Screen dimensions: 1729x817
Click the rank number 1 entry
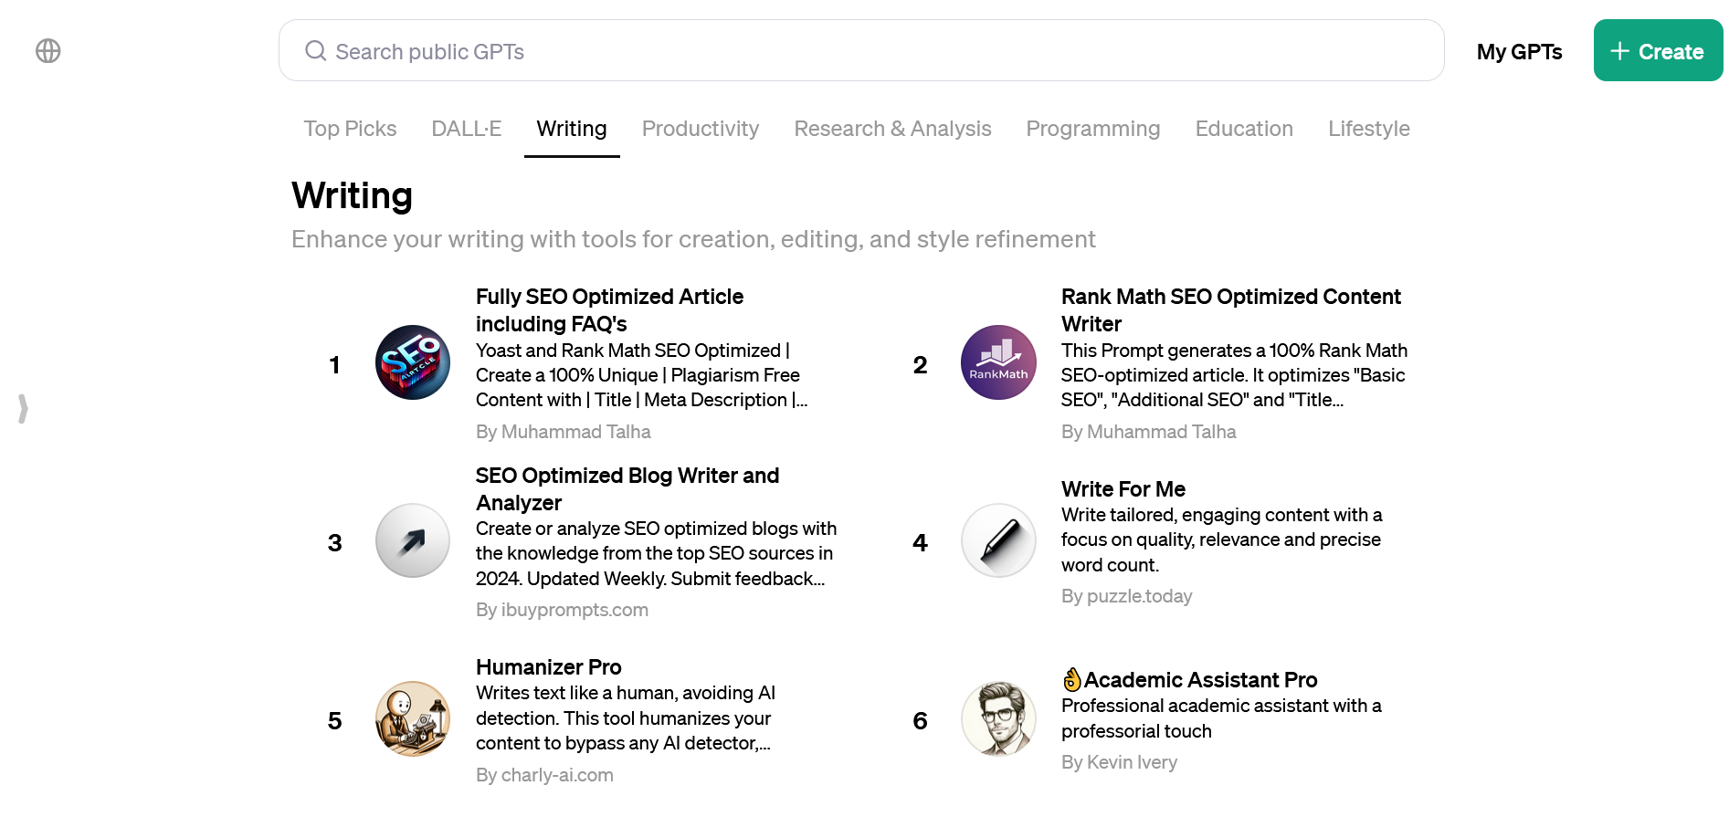click(334, 365)
